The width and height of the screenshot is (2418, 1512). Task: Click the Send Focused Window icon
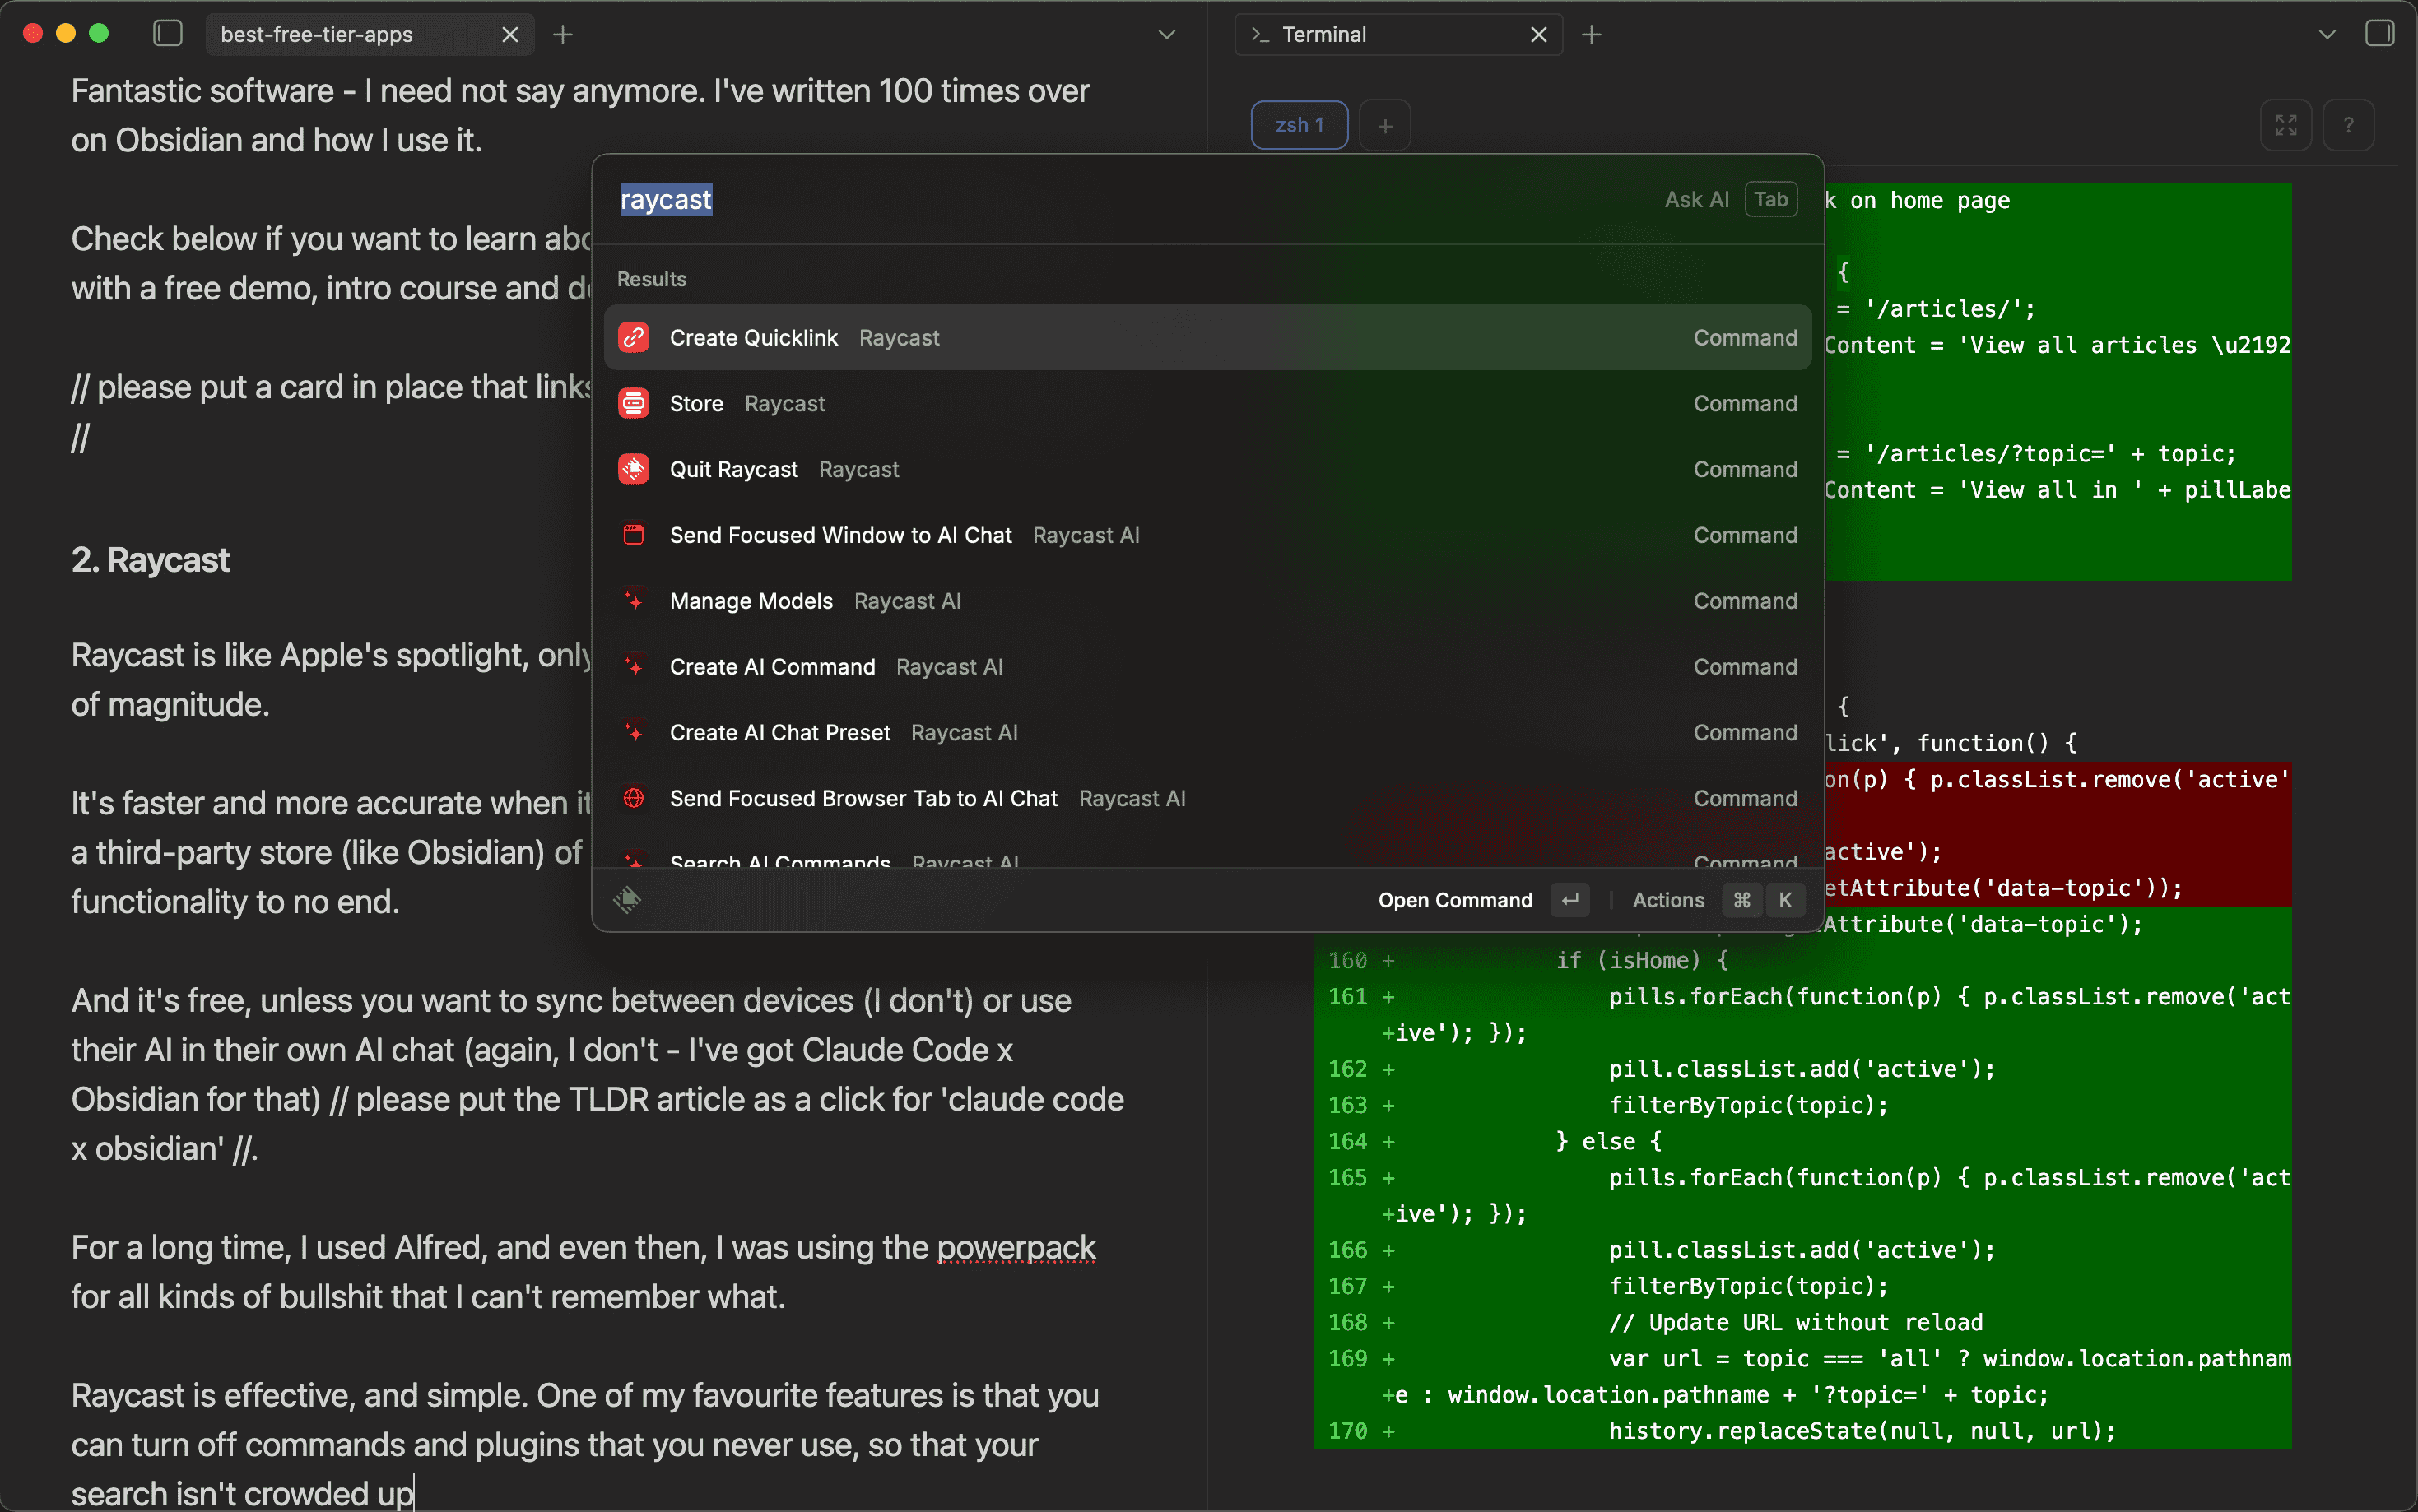[x=633, y=535]
